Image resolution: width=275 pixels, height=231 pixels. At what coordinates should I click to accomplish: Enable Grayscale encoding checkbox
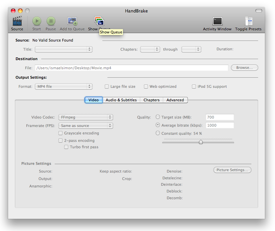coord(60,133)
